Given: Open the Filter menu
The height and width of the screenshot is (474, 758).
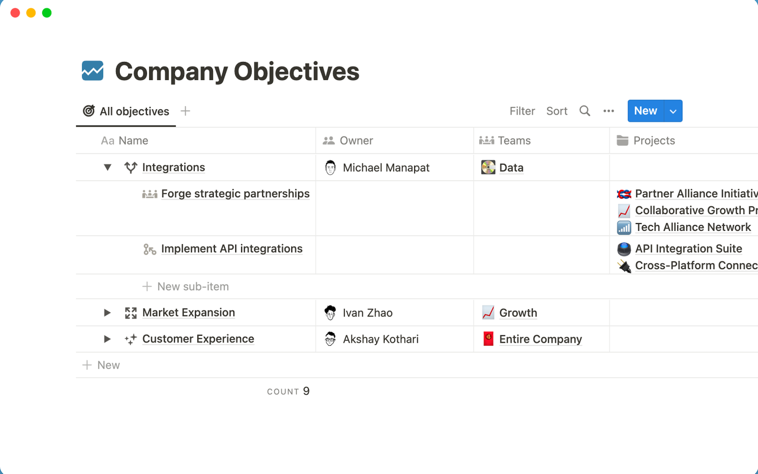Looking at the screenshot, I should click(522, 111).
